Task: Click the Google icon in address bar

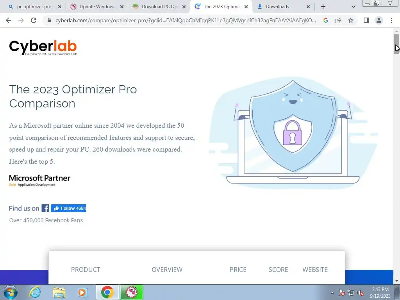Action: point(325,20)
